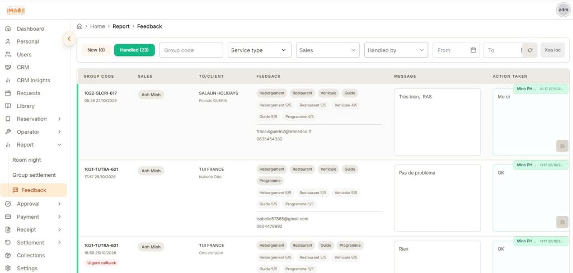The height and width of the screenshot is (273, 573).
Task: Click the CRM handshake icon
Action: coord(8,67)
